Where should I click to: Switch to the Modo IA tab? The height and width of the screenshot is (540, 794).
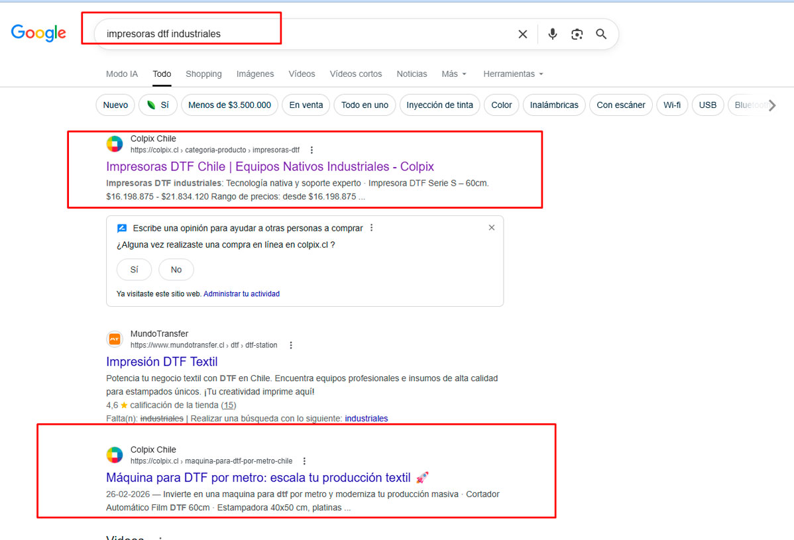click(x=121, y=74)
